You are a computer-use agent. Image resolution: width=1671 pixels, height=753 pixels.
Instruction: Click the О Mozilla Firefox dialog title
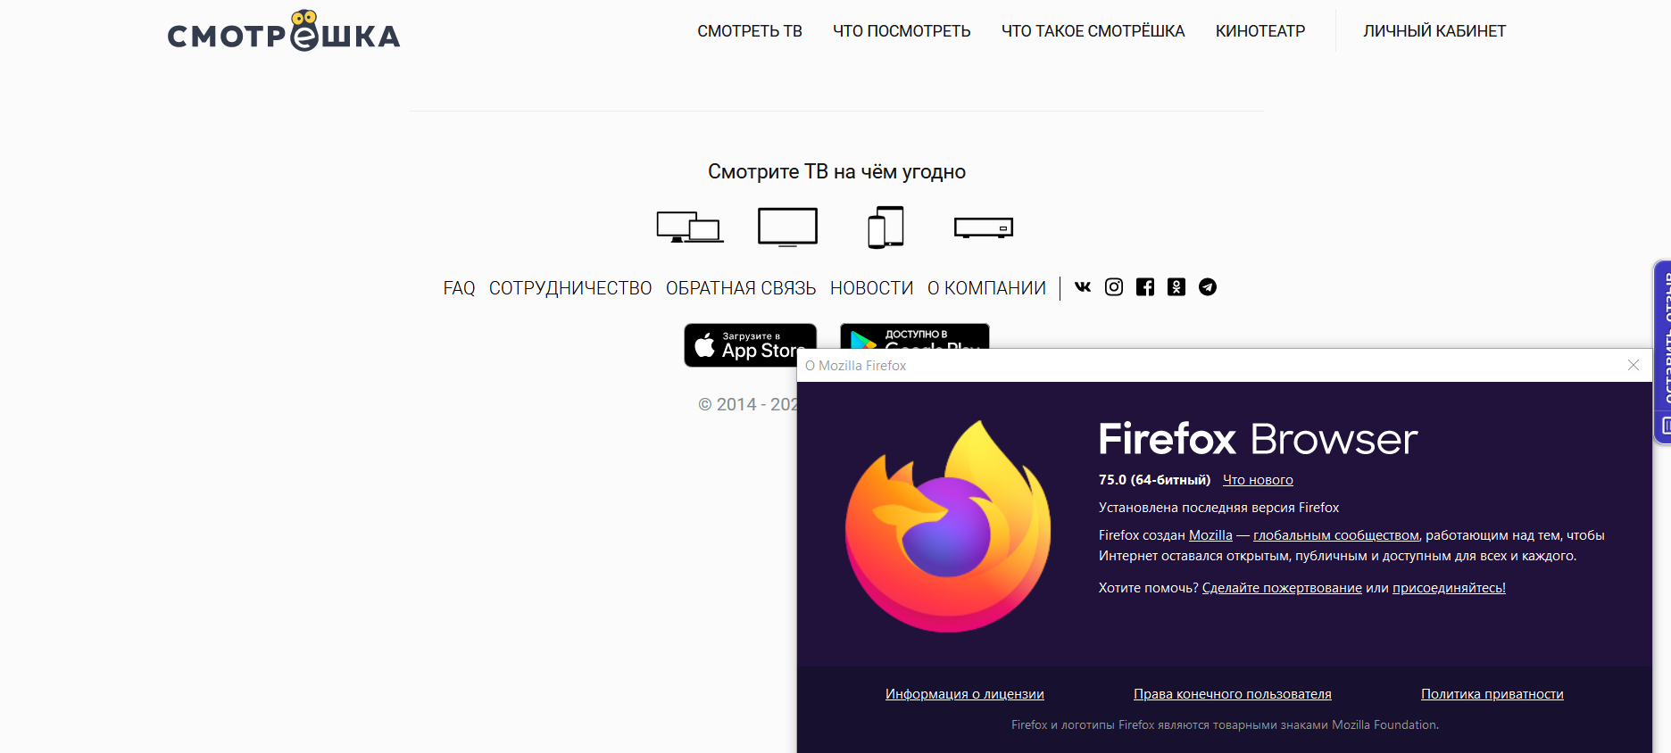point(855,366)
